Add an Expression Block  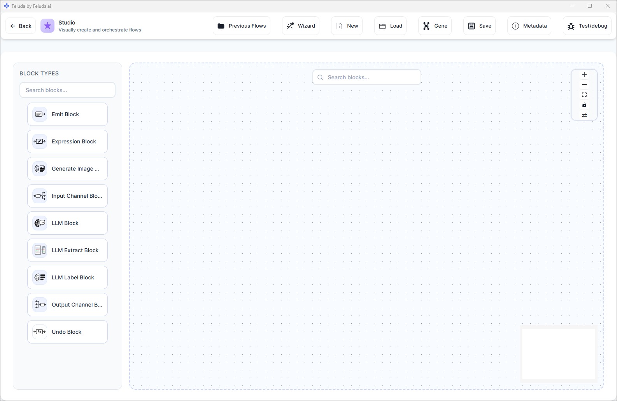tap(67, 141)
